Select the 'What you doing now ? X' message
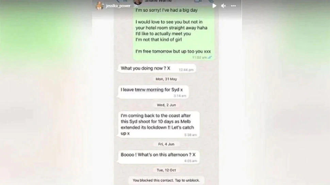330x185 pixels. pyautogui.click(x=157, y=69)
